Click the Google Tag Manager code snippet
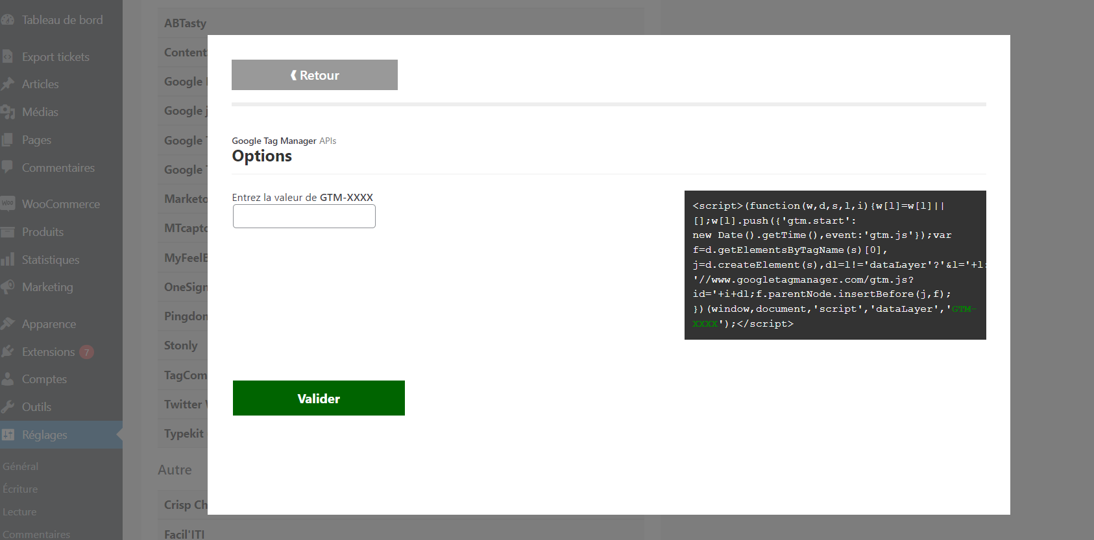The width and height of the screenshot is (1094, 540). click(x=834, y=264)
